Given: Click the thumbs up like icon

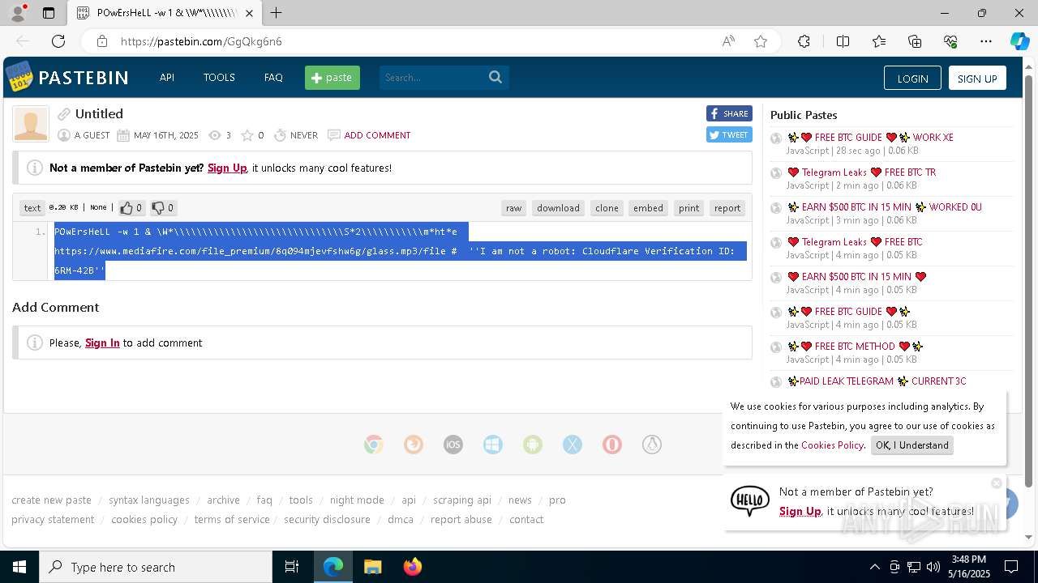Looking at the screenshot, I should point(127,208).
